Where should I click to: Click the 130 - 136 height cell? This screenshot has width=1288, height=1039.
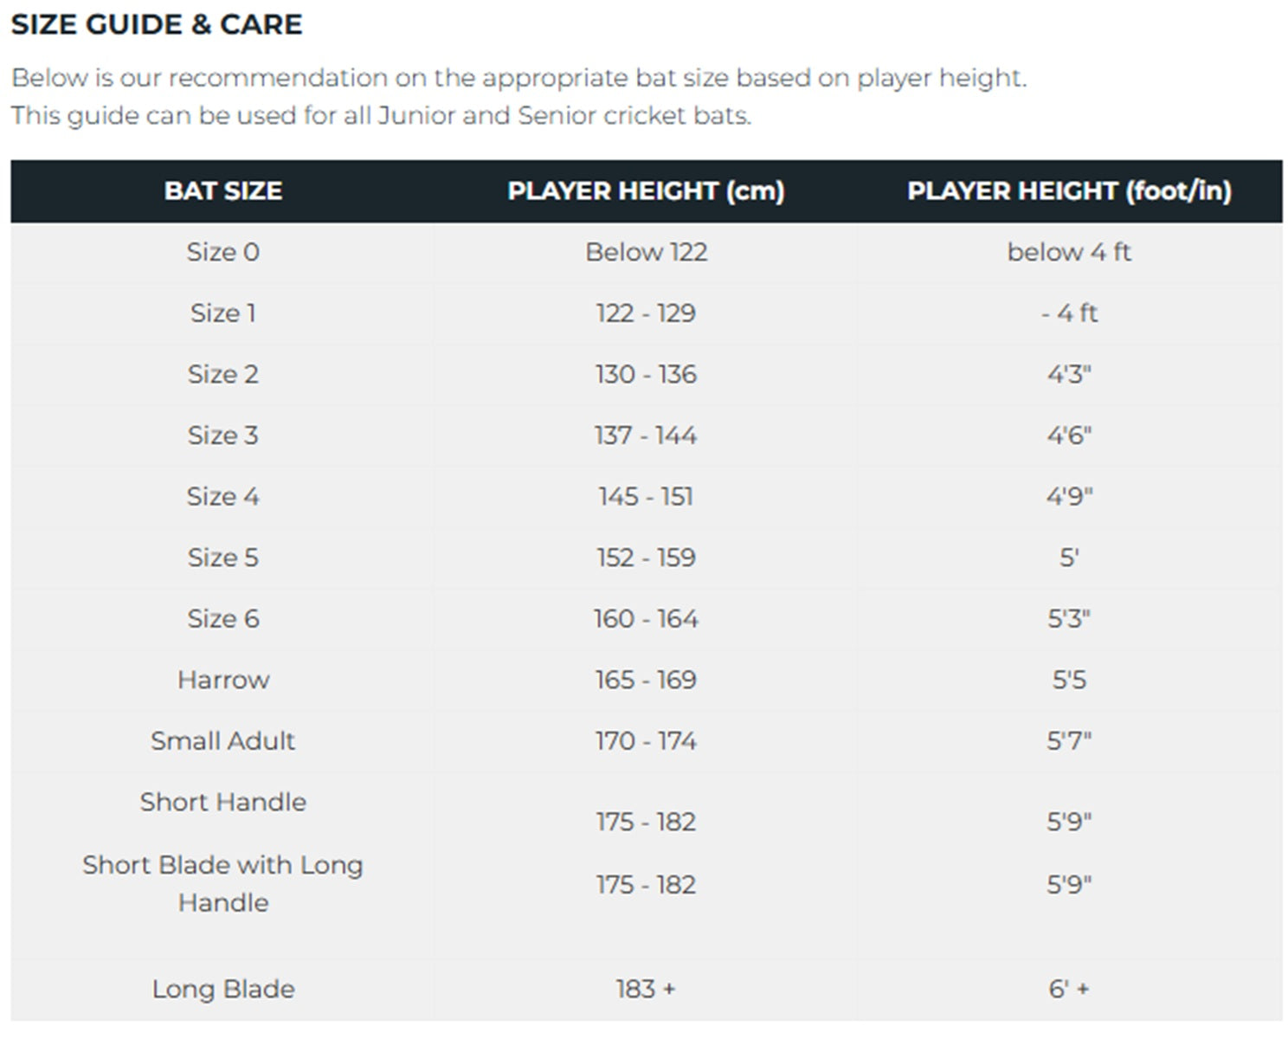pyautogui.click(x=646, y=374)
